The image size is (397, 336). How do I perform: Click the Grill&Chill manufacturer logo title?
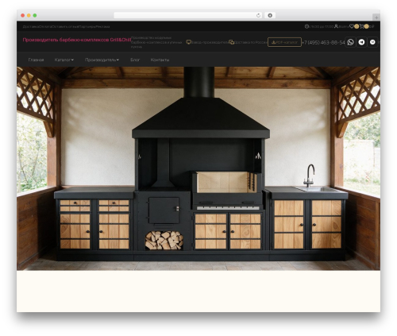pos(77,40)
